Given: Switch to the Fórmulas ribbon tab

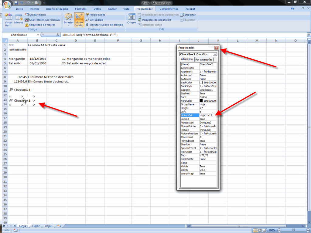Looking at the screenshot, I should pyautogui.click(x=81, y=9).
